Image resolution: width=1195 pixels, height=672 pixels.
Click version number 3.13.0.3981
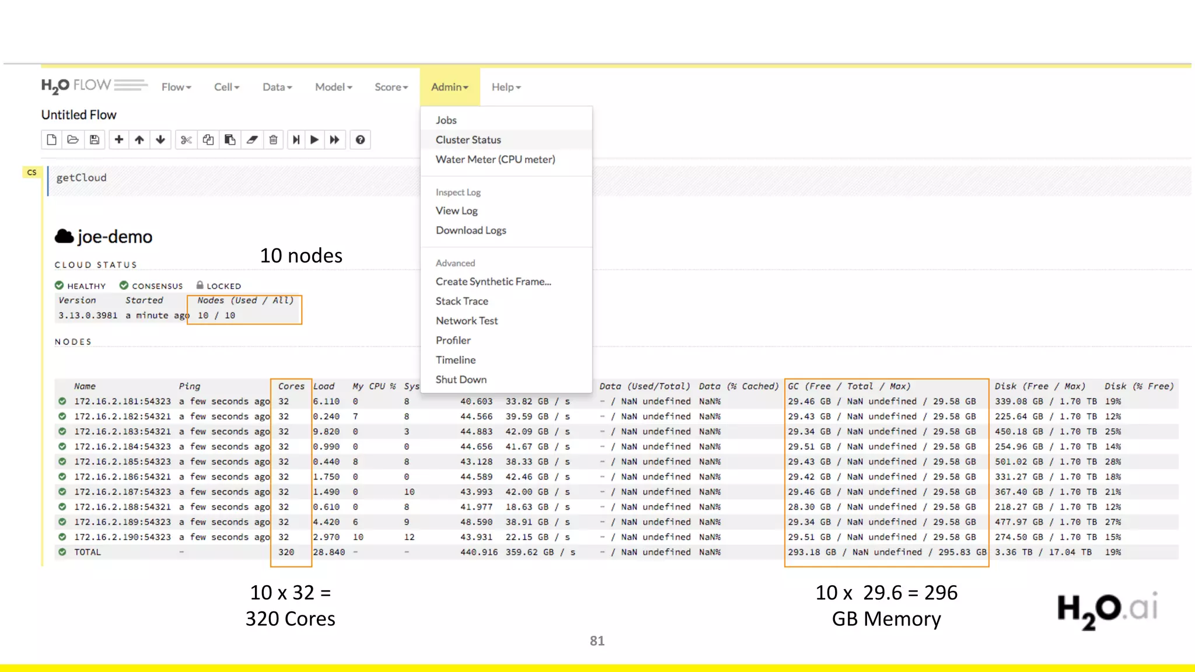pos(88,315)
